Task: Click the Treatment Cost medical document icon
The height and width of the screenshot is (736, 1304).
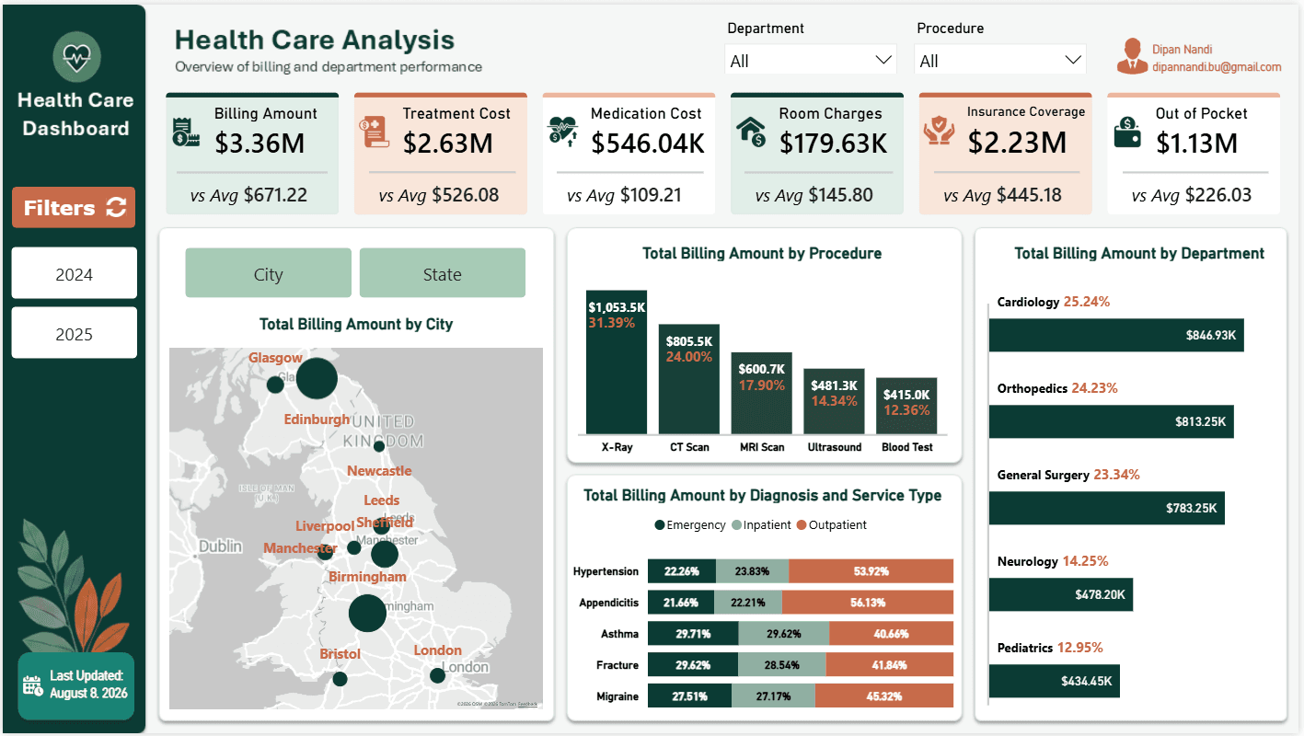Action: (x=375, y=131)
